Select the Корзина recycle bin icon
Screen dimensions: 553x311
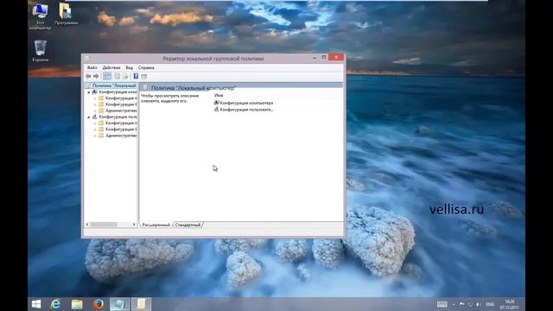click(x=41, y=51)
